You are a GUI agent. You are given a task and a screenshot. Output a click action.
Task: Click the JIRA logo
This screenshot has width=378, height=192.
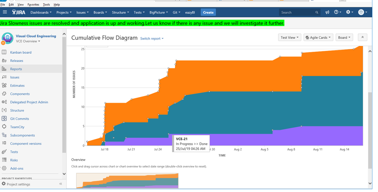(x=19, y=12)
